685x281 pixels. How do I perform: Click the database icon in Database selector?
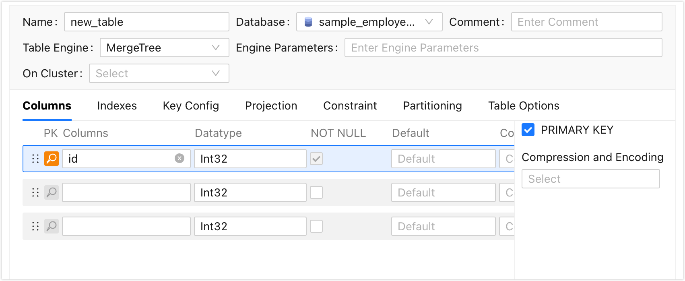(x=308, y=22)
